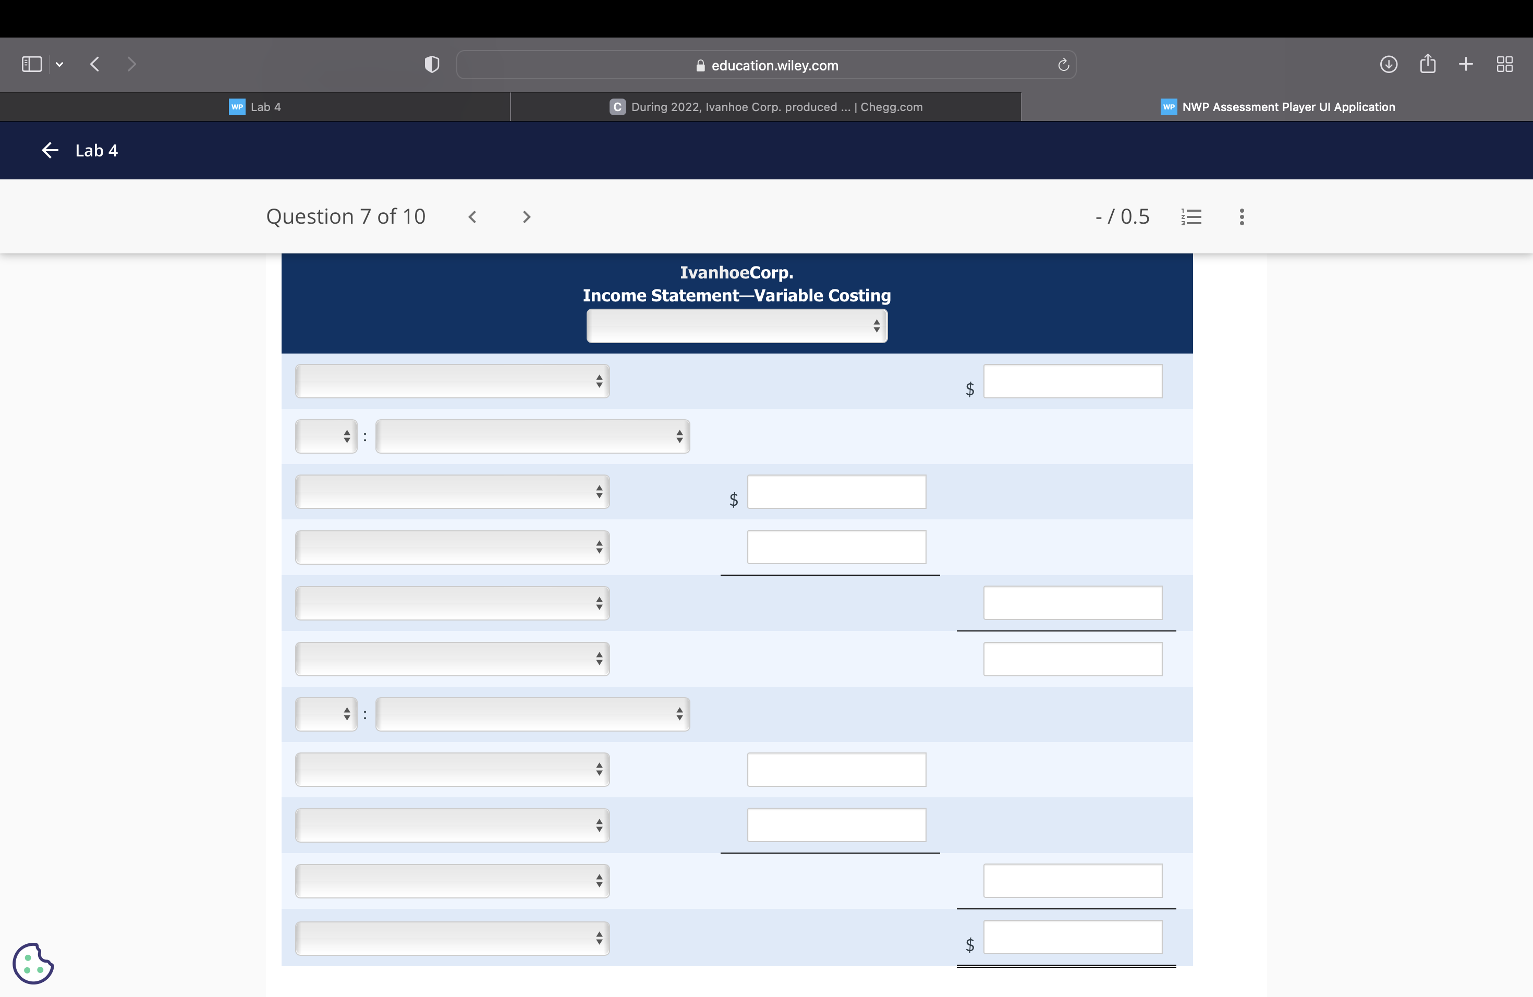Viewport: 1533px width, 997px height.
Task: Open a new tab with the plus icon
Action: click(x=1465, y=64)
